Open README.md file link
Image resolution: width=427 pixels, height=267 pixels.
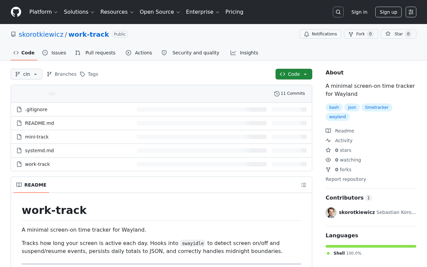point(39,123)
